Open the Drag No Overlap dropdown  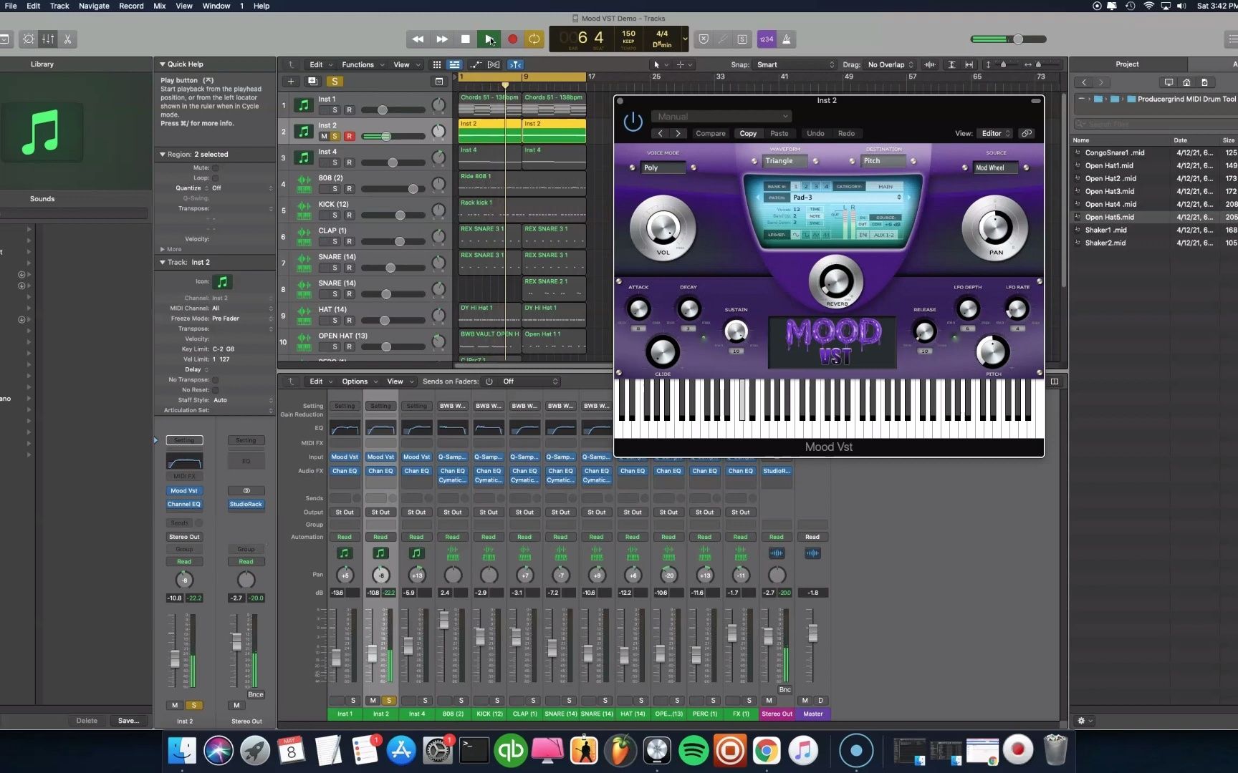891,64
